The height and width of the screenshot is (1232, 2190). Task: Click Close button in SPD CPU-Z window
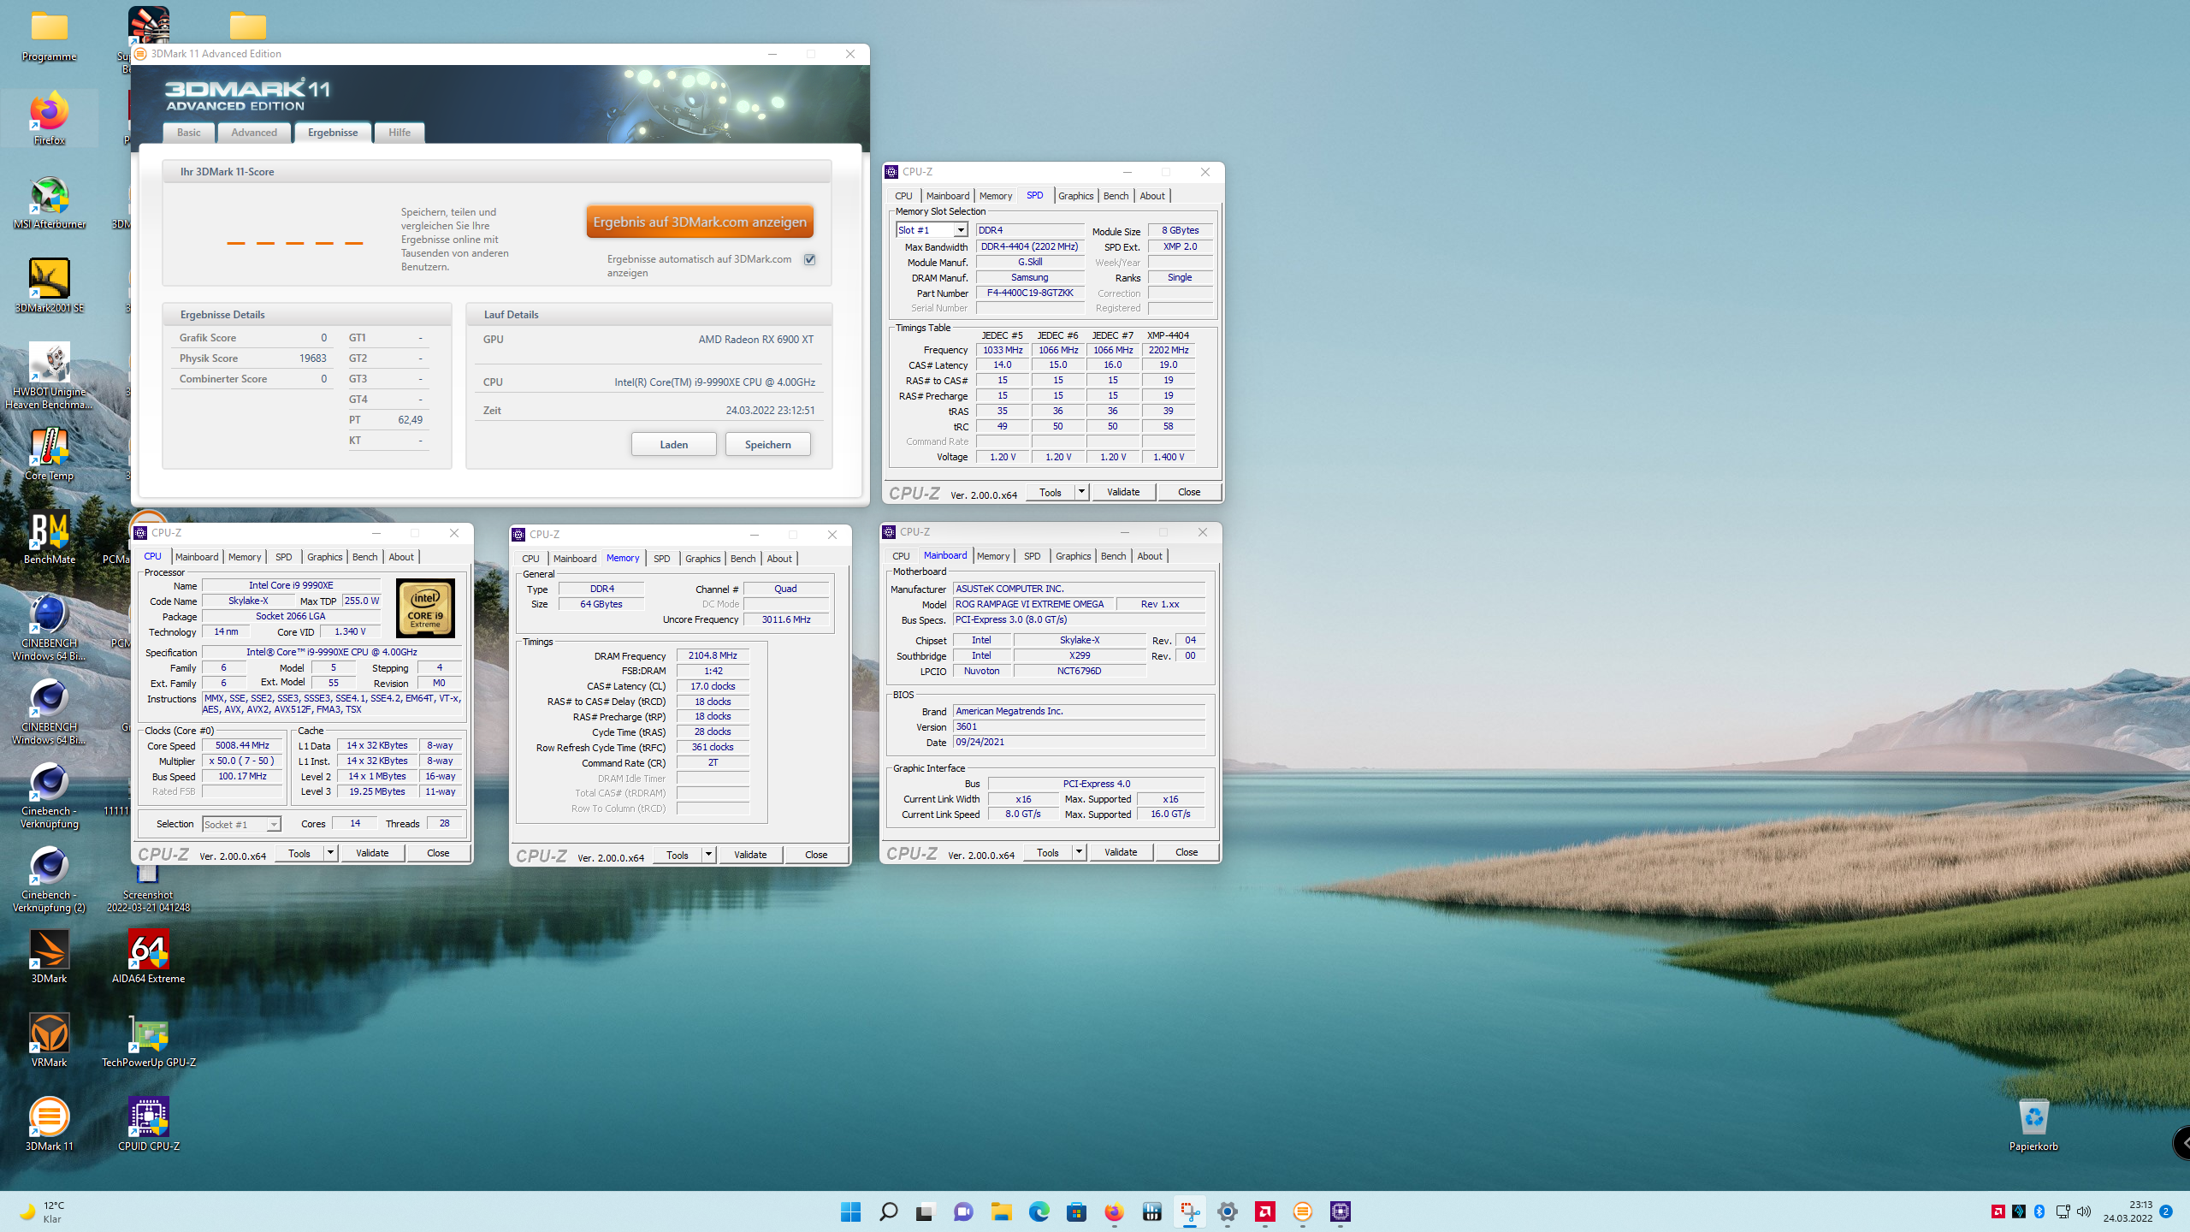coord(1189,492)
